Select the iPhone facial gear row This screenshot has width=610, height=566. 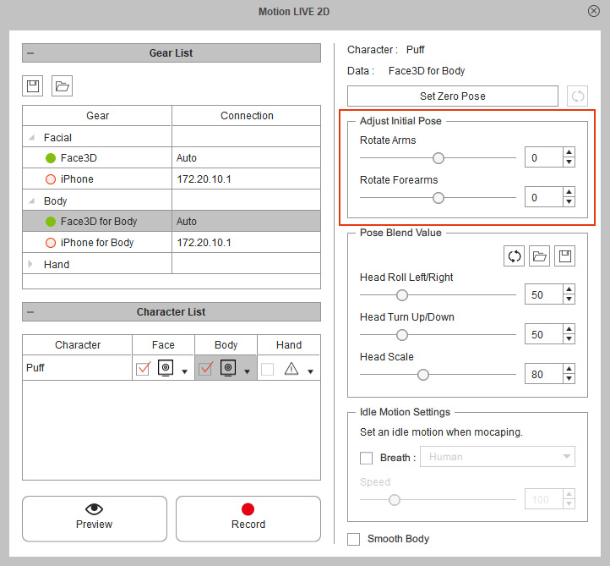77,179
